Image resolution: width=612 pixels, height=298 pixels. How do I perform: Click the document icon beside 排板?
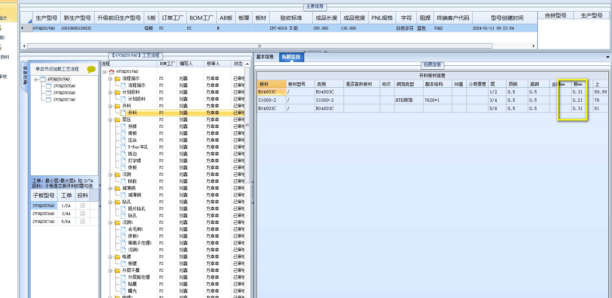pyautogui.click(x=123, y=133)
